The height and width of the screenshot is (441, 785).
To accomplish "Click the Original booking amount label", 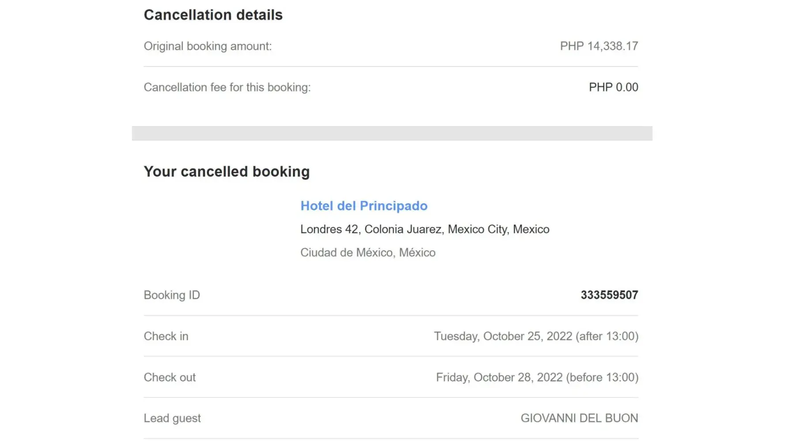I will pyautogui.click(x=208, y=46).
